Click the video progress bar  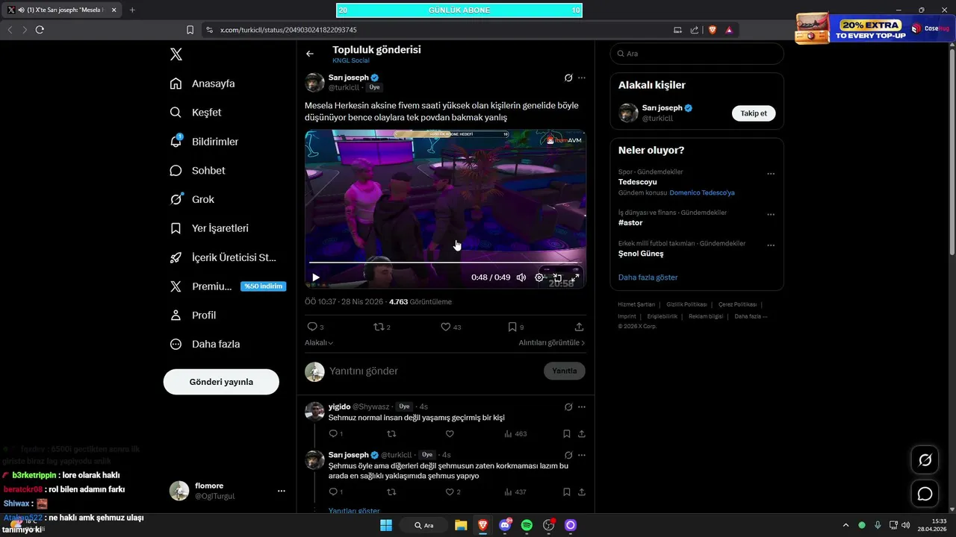pyautogui.click(x=445, y=263)
